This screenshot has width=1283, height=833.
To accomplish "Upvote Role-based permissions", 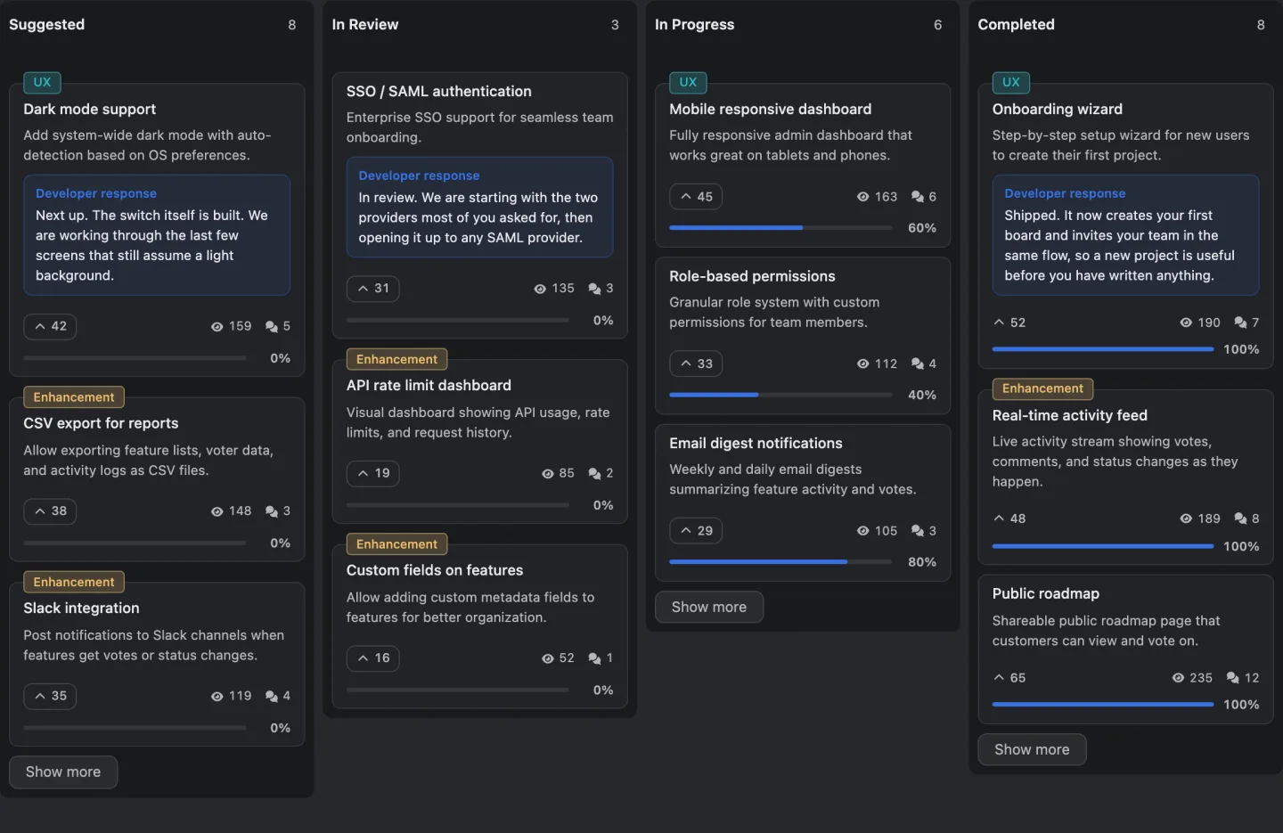I will coord(696,363).
